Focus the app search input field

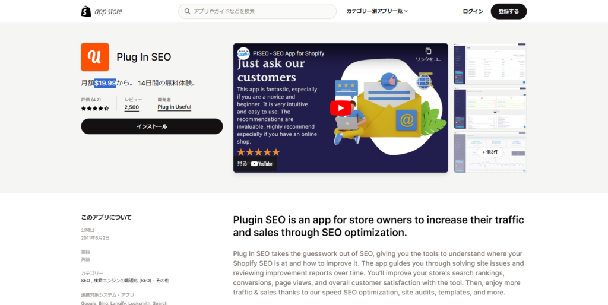coord(257,12)
